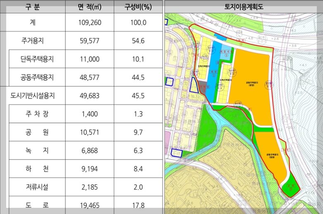
Task: Click the 공동주택용지 (분양) label on the map
Action: tap(252, 84)
